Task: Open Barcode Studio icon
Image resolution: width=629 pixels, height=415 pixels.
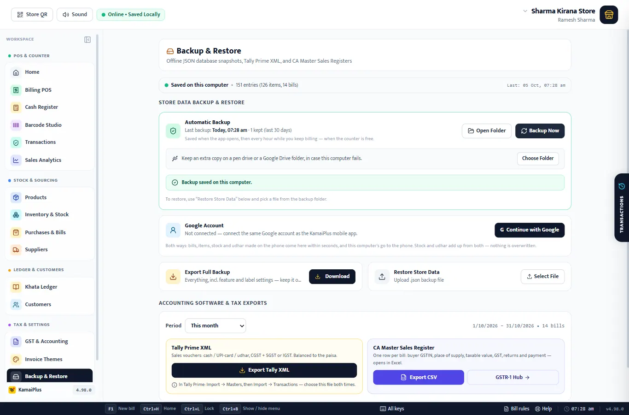Action: pyautogui.click(x=16, y=125)
